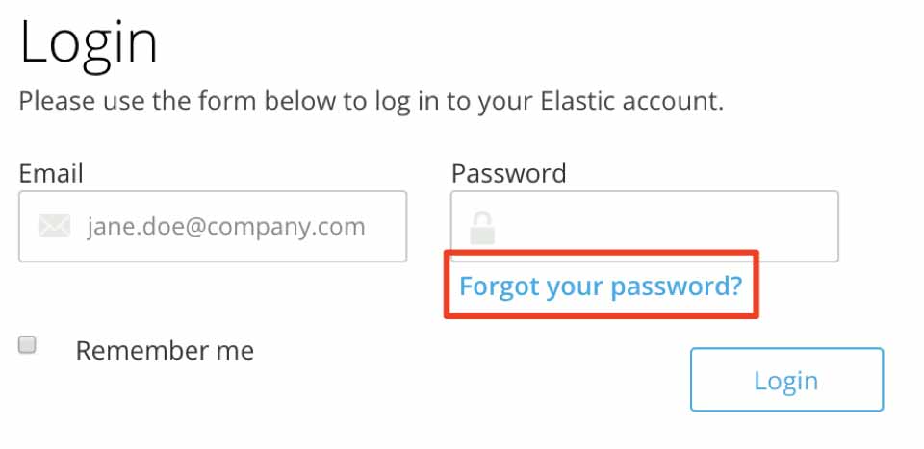Click the Email field label
Image resolution: width=924 pixels, height=449 pixels.
pyautogui.click(x=51, y=174)
